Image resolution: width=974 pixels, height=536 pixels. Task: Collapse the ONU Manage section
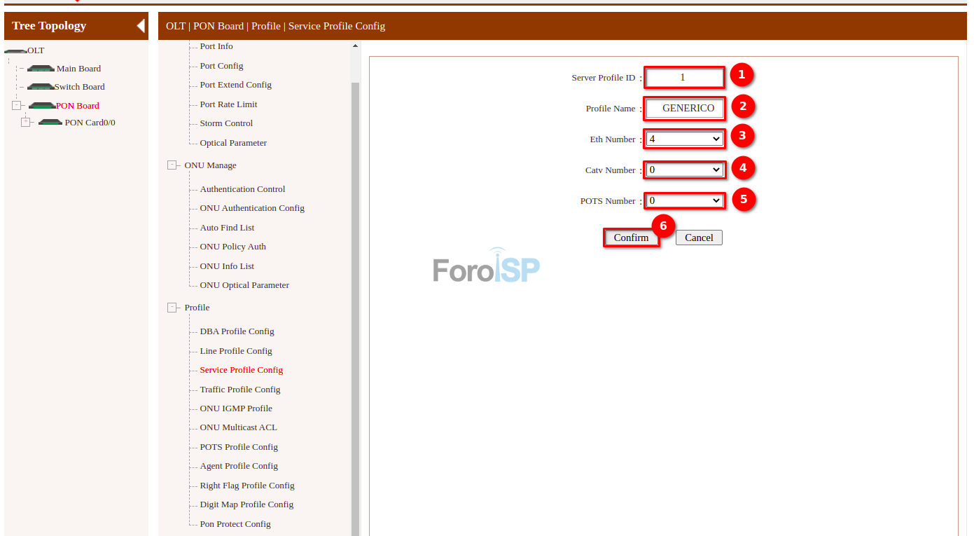pyautogui.click(x=172, y=165)
